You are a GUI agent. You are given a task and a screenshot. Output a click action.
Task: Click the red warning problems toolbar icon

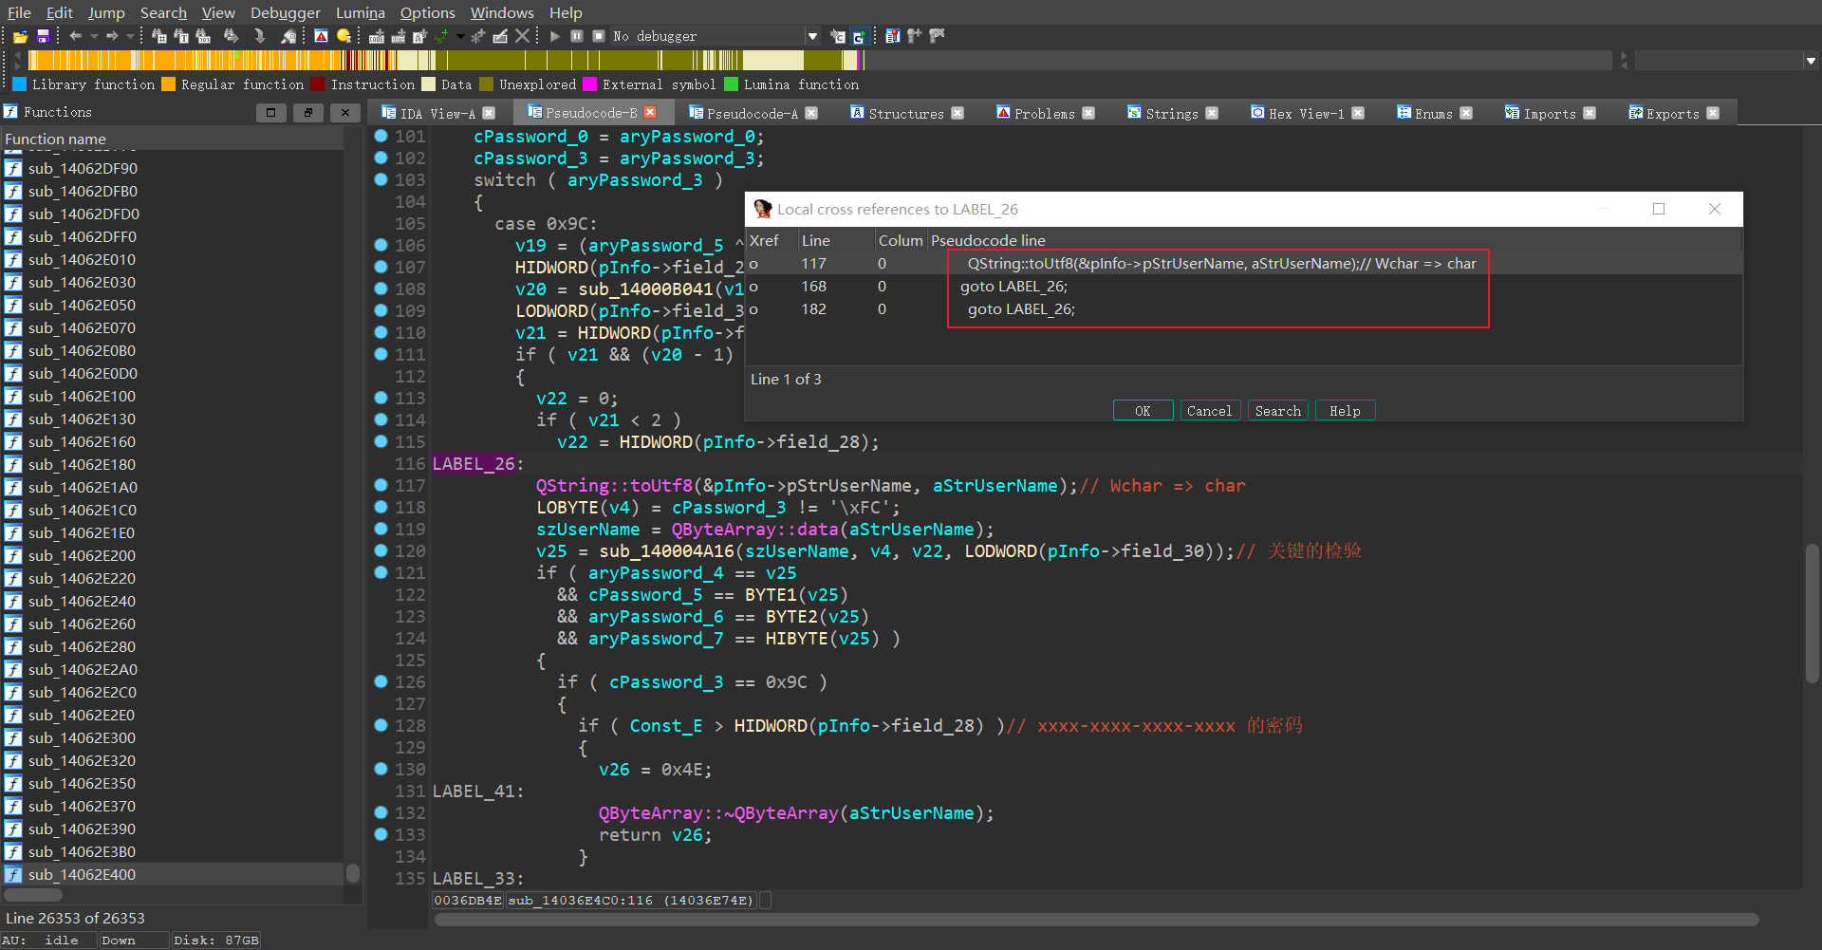(x=321, y=36)
